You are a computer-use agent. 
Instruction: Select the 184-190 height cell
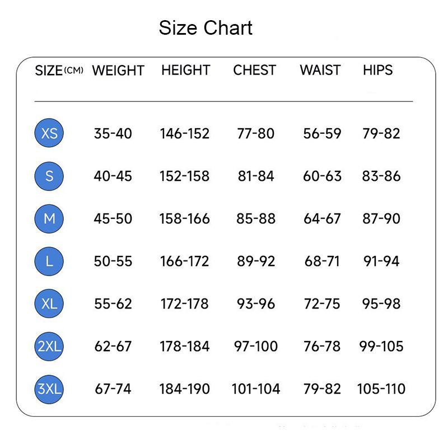pos(185,389)
